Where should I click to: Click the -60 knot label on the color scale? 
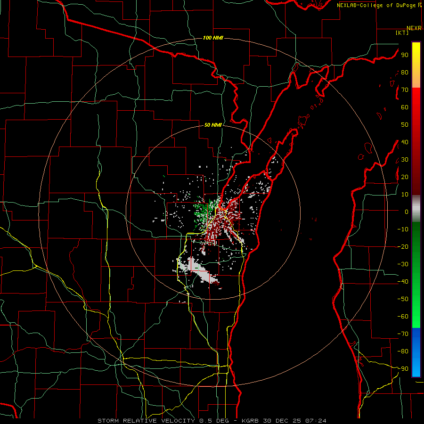pos(403,317)
